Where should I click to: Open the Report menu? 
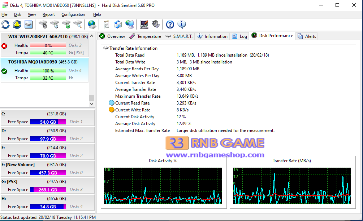coord(49,14)
